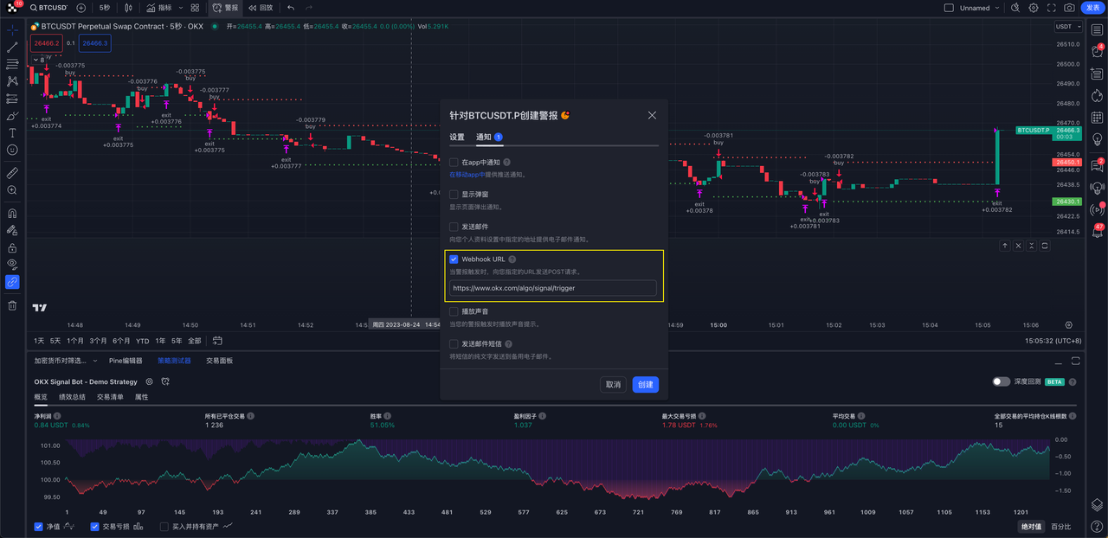Toggle the 实时回测 BETA switch
This screenshot has height=538, width=1108.
click(x=1003, y=381)
